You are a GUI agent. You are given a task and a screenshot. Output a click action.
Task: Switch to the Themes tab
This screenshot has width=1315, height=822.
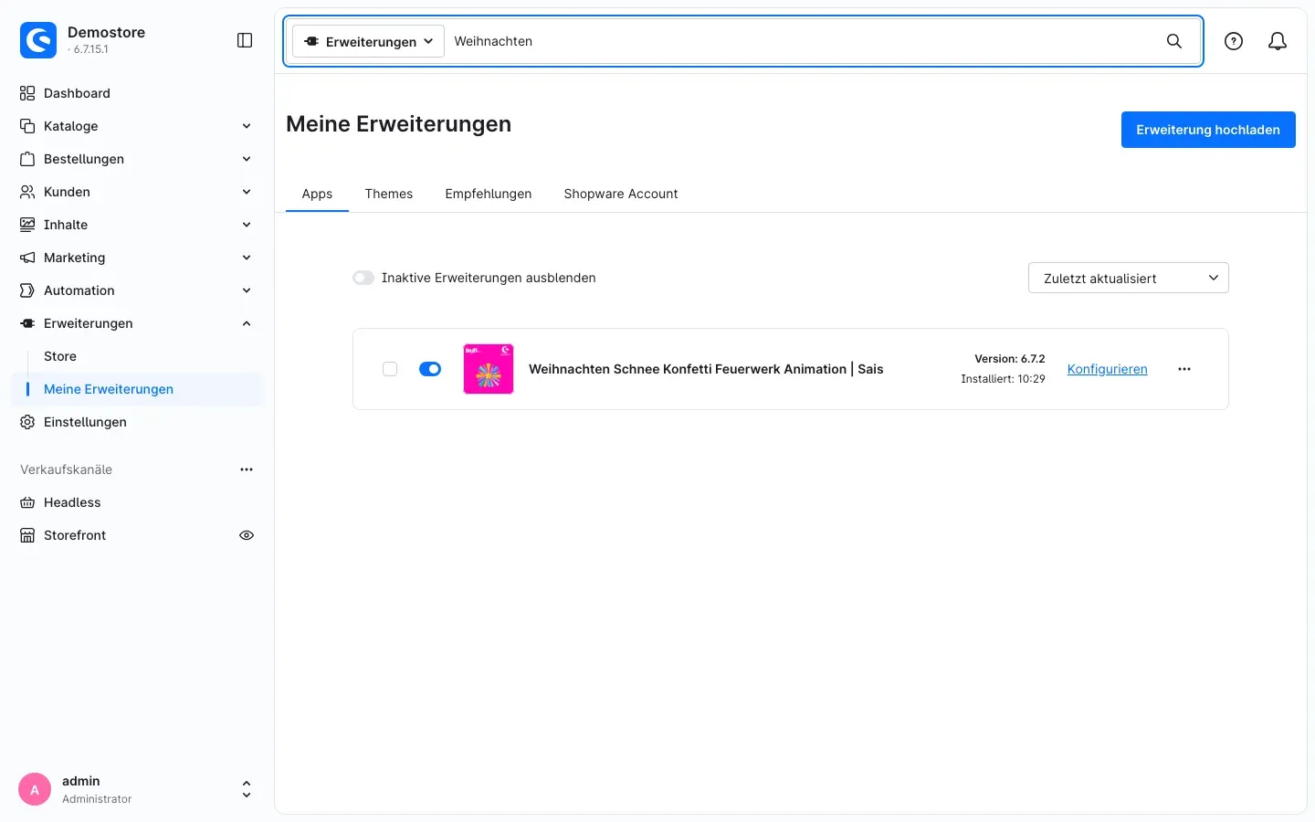(x=389, y=194)
